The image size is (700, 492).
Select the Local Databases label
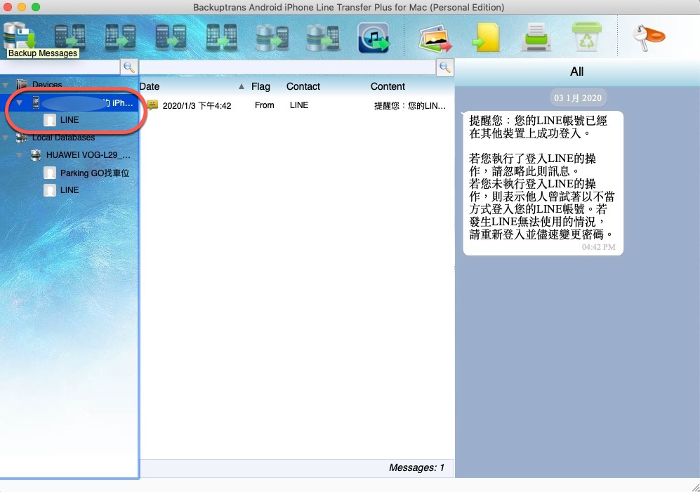click(x=63, y=138)
